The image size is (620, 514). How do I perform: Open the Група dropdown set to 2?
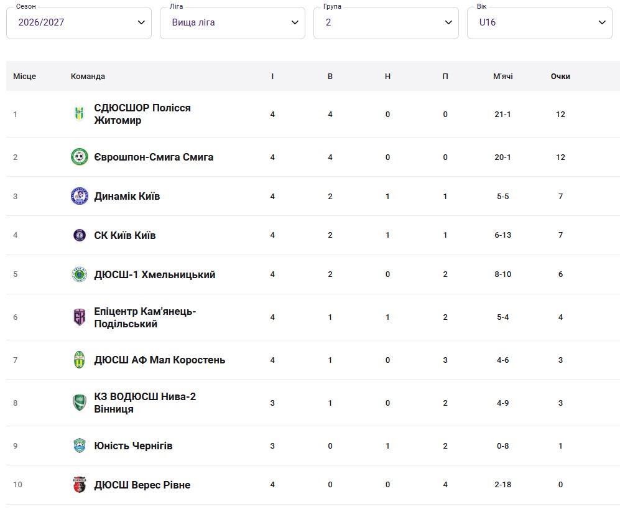coord(386,22)
